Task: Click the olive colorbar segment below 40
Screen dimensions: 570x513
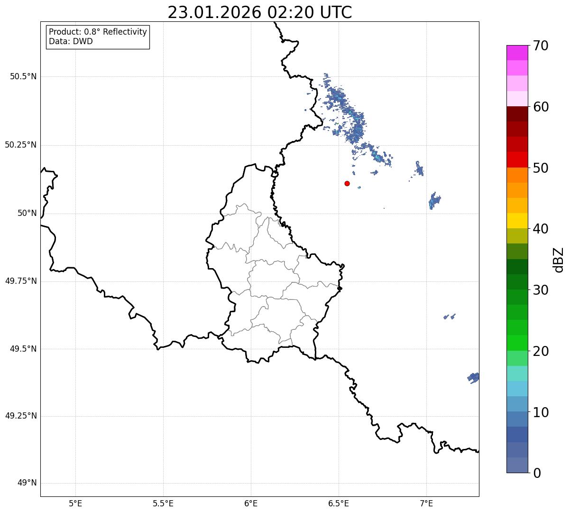Action: pyautogui.click(x=517, y=236)
